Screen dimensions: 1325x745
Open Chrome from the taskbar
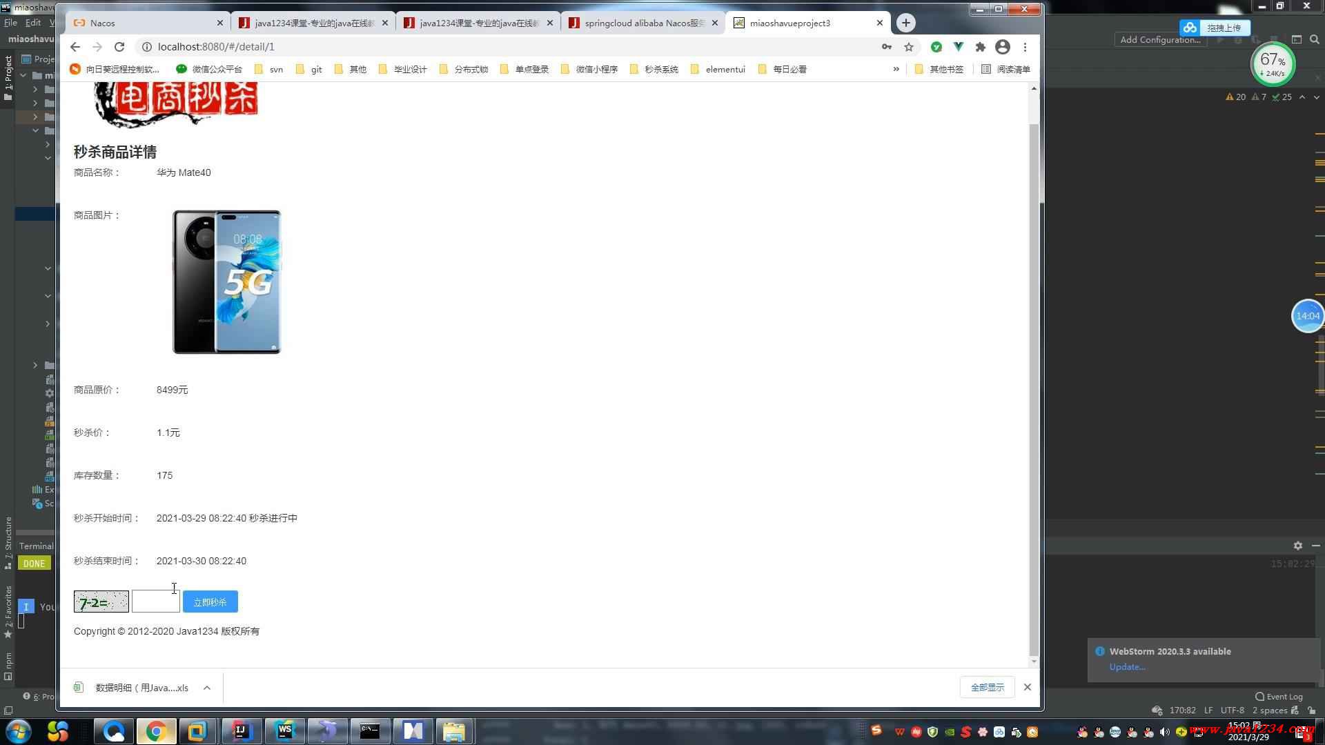tap(156, 731)
